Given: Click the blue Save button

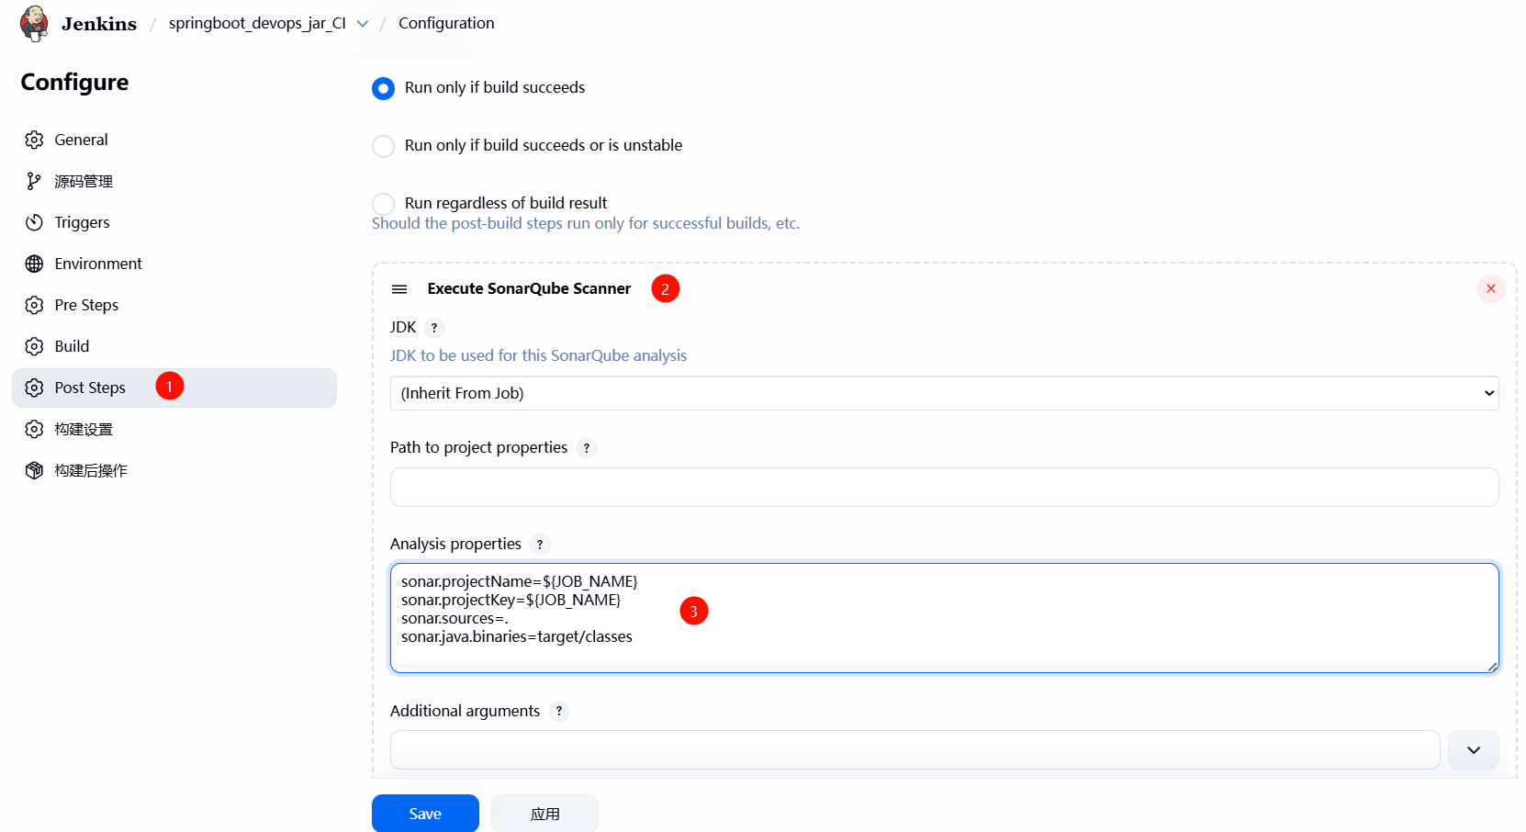Looking at the screenshot, I should (x=425, y=814).
